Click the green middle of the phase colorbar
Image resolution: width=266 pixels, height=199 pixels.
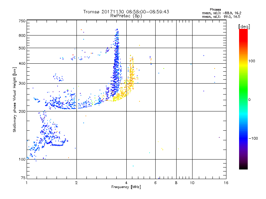[243, 91]
